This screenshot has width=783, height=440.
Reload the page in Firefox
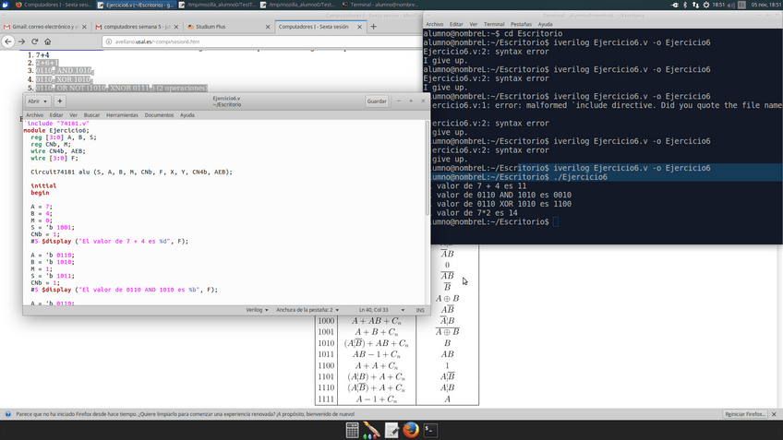point(34,42)
